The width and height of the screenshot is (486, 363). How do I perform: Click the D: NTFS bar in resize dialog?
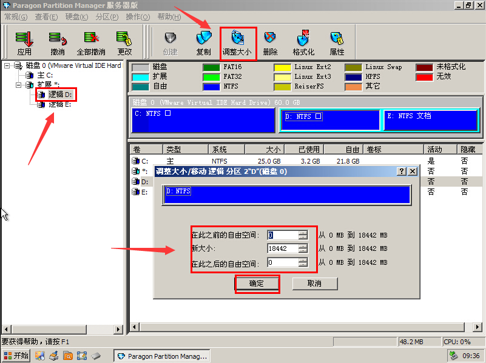pos(287,195)
